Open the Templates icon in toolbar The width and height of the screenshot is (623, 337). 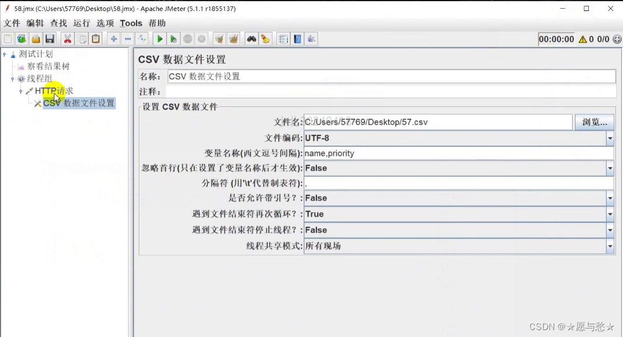[x=21, y=39]
